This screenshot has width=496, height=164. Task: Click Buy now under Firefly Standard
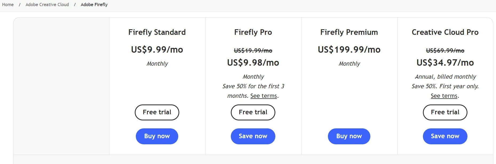[157, 136]
